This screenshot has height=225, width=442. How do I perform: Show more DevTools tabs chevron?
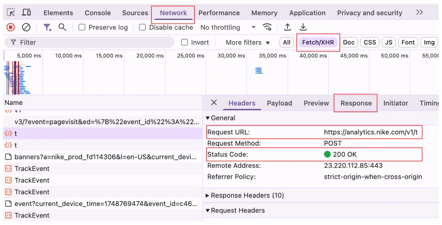pyautogui.click(x=420, y=12)
